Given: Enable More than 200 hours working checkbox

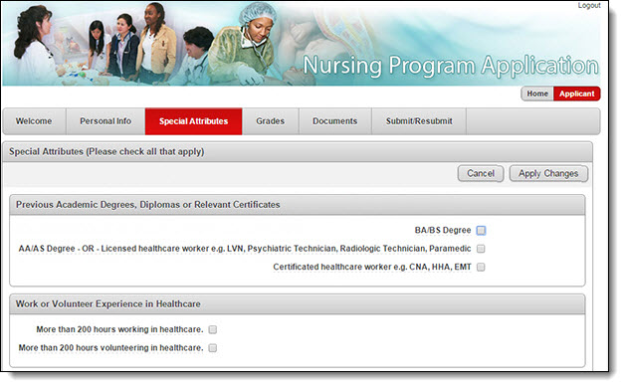Looking at the screenshot, I should (x=213, y=329).
